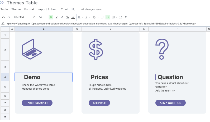
Task: Click the redo arrow icon
Action: [9, 17]
